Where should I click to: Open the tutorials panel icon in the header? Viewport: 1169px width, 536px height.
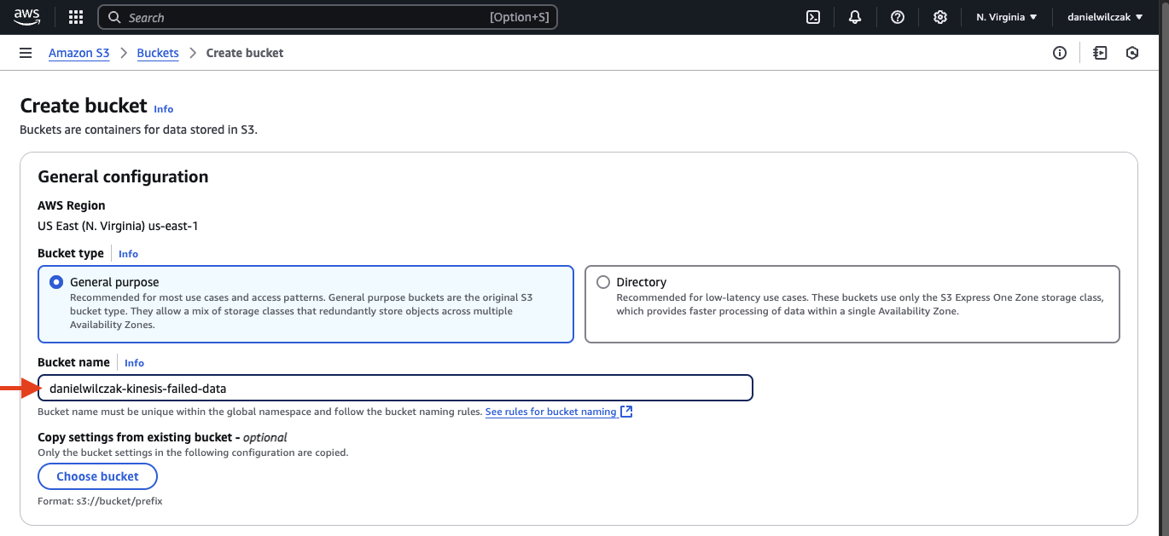click(1101, 53)
